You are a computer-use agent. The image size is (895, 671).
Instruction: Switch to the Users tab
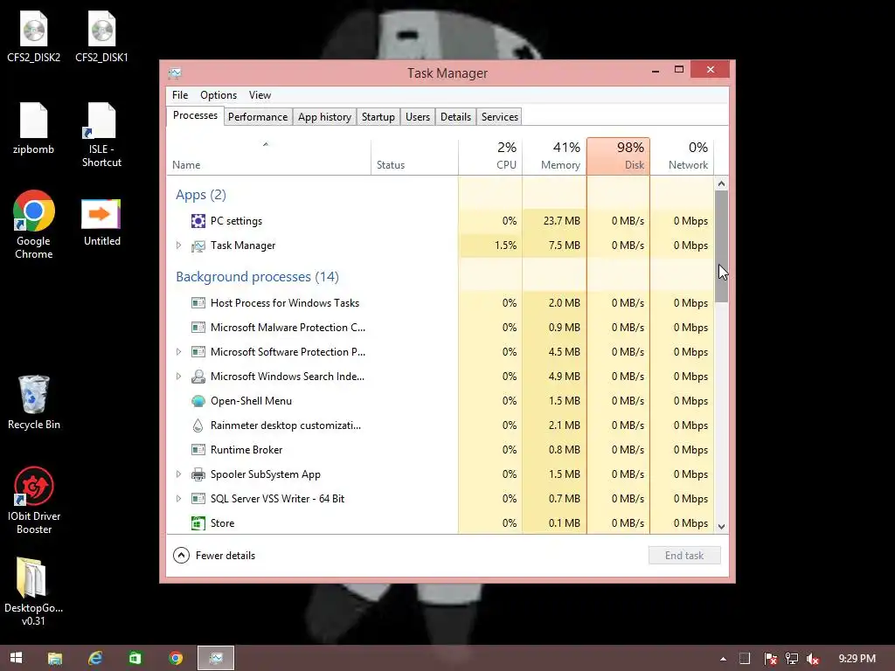[x=418, y=117]
